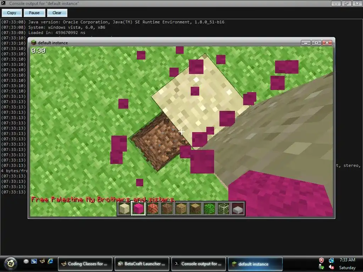Restore down the Console output window

[347, 3]
